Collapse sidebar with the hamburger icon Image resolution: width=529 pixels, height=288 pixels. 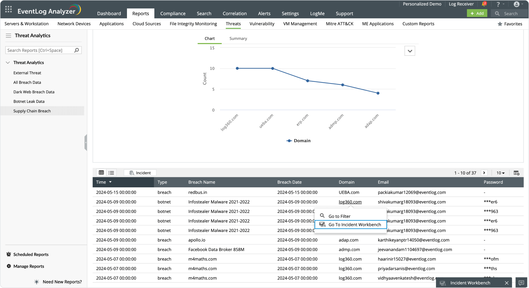pyautogui.click(x=8, y=36)
